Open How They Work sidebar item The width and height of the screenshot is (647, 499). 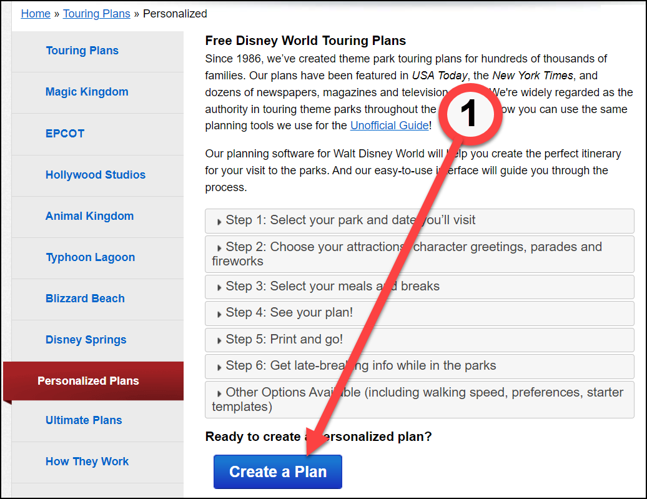click(x=87, y=462)
